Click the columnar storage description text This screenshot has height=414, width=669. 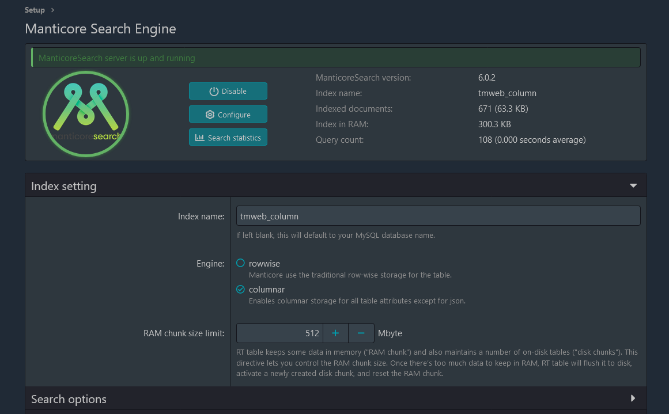click(357, 301)
